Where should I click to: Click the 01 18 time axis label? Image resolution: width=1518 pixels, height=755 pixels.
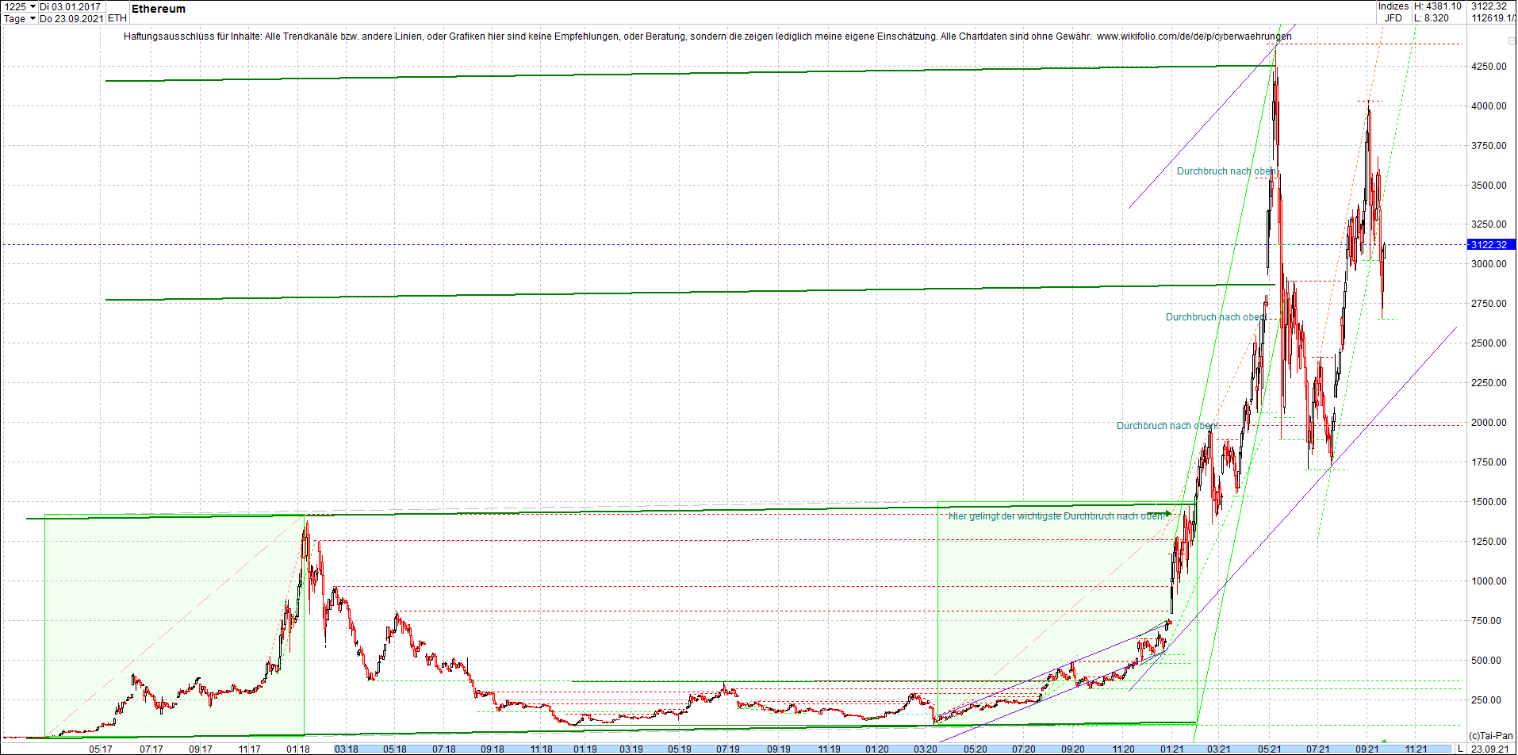[298, 749]
